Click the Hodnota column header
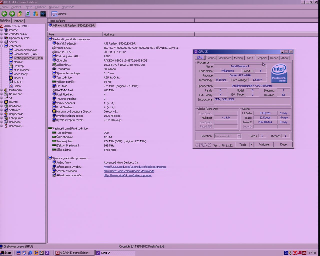 [148, 34]
